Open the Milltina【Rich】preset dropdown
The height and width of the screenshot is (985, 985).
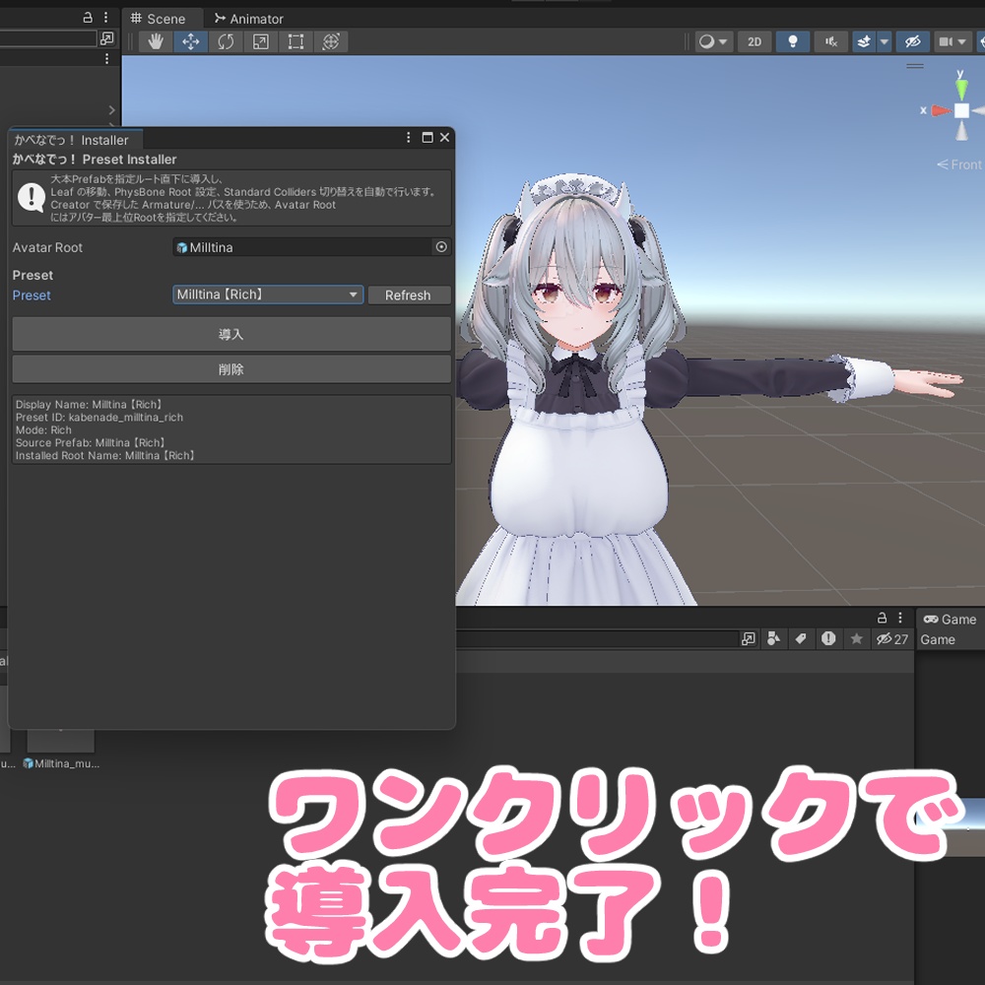pos(267,295)
